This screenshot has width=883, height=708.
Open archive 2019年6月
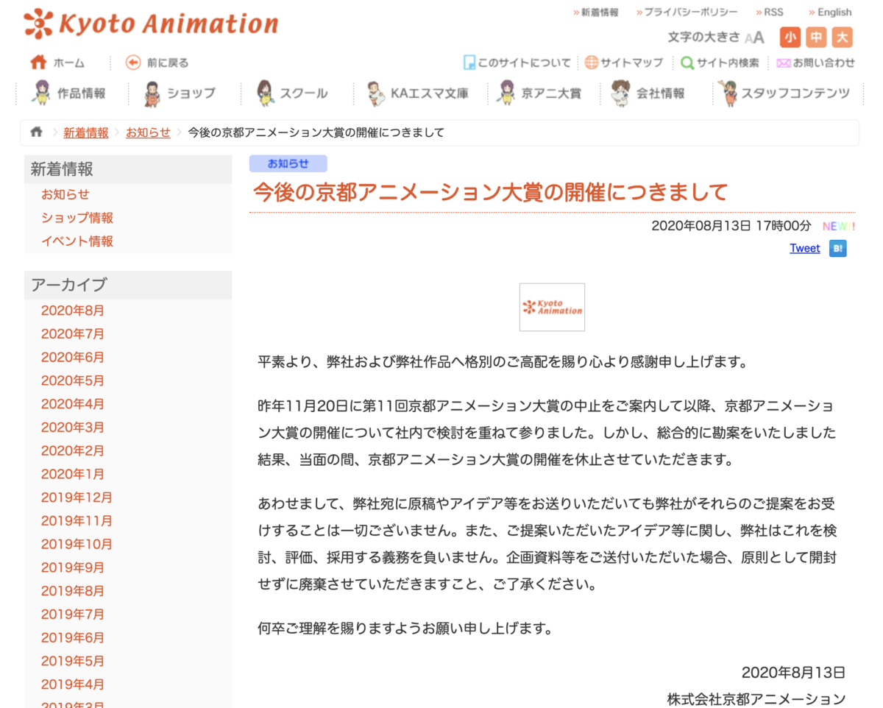[73, 637]
